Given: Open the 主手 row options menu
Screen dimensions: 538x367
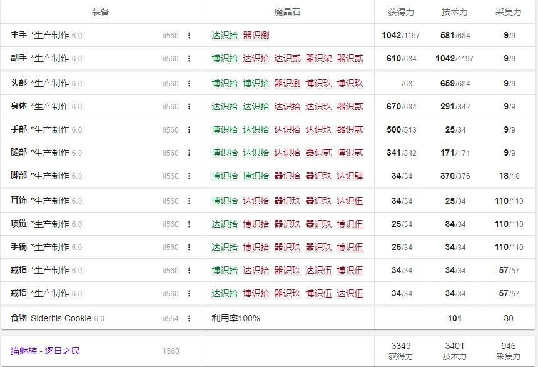Looking at the screenshot, I should tap(190, 36).
